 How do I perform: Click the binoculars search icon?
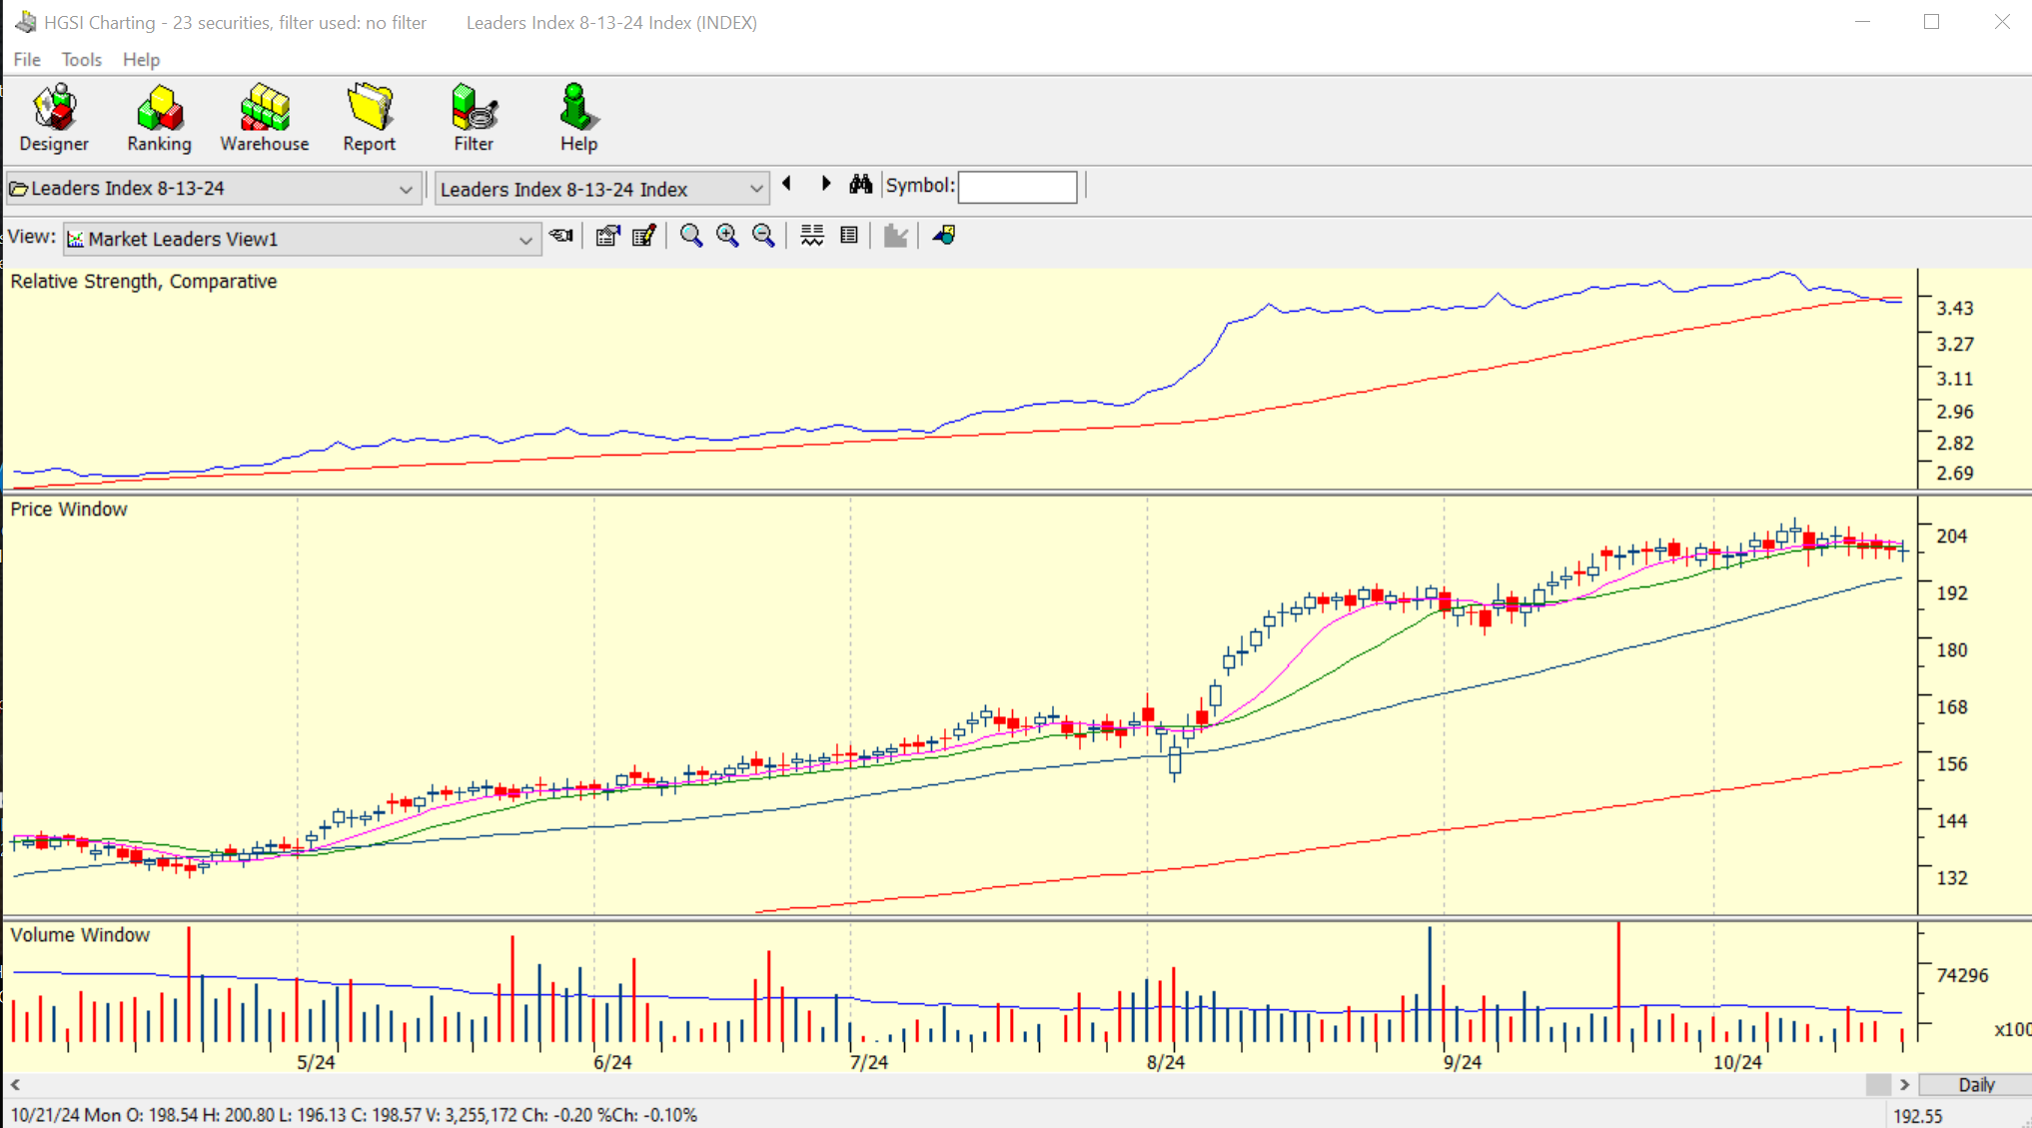click(860, 184)
